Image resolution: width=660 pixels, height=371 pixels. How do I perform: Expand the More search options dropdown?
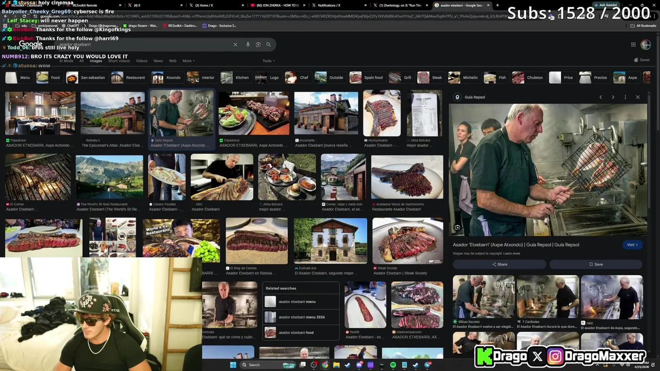tap(189, 61)
